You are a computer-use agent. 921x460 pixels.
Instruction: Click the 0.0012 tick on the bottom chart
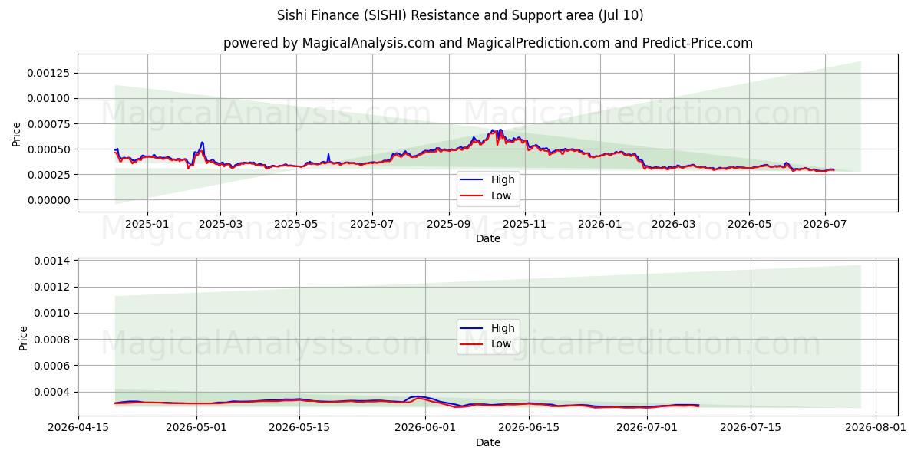tap(51, 287)
